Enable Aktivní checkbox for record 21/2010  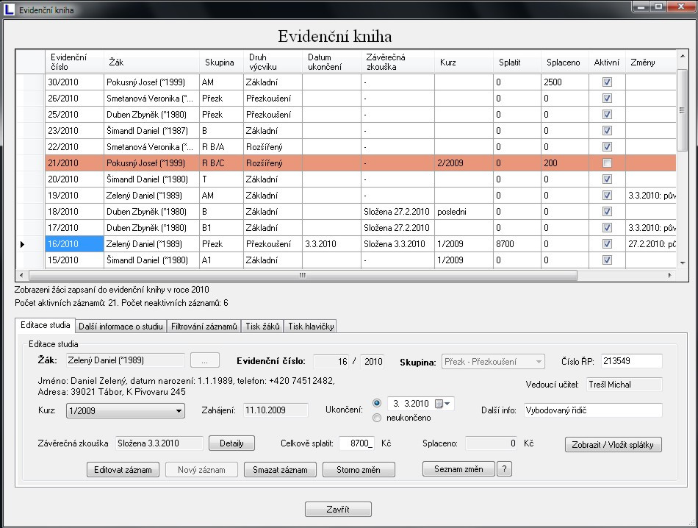pos(607,163)
